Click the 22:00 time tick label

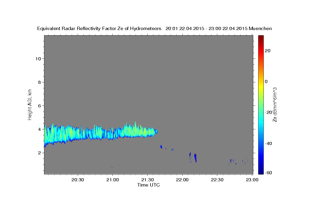(182, 180)
